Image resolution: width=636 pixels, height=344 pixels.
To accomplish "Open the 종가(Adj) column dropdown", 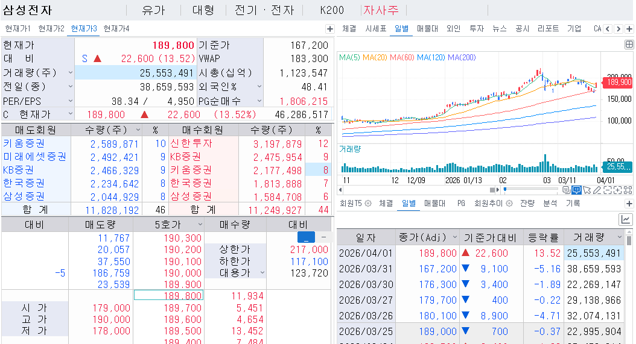I will pos(455,237).
